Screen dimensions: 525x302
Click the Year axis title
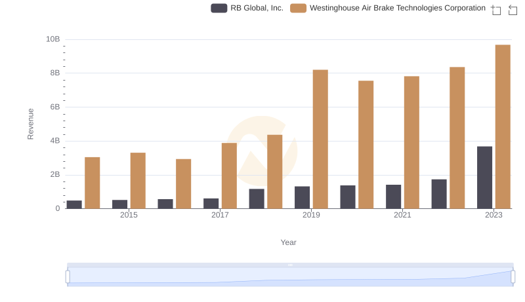(288, 242)
